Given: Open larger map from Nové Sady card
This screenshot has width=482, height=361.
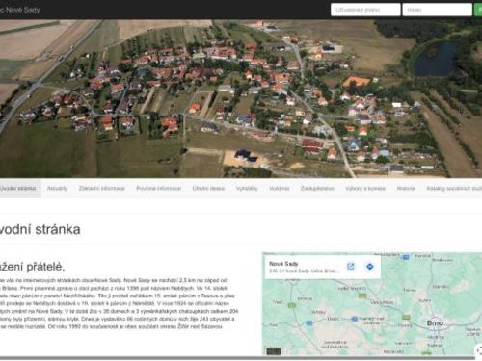Looking at the screenshot, I should 351,266.
